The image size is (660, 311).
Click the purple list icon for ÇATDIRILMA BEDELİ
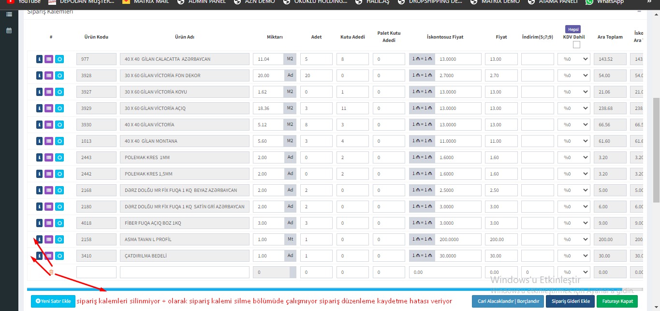(x=49, y=256)
